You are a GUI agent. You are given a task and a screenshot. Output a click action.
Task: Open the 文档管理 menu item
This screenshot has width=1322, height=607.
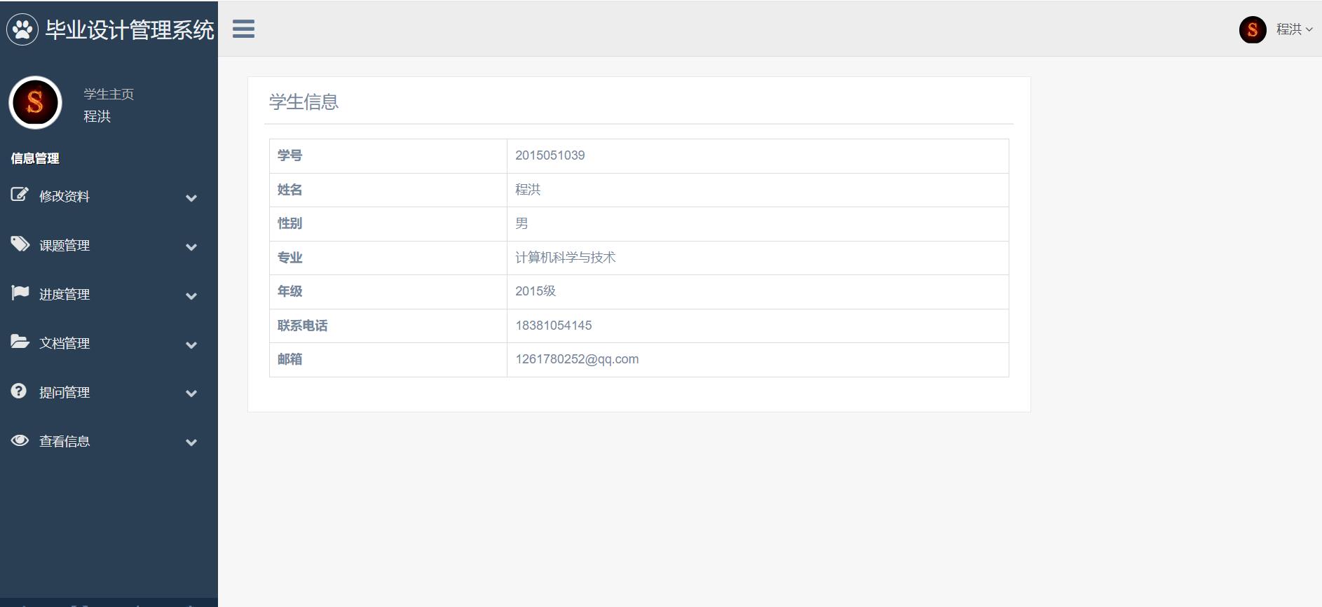pos(64,344)
